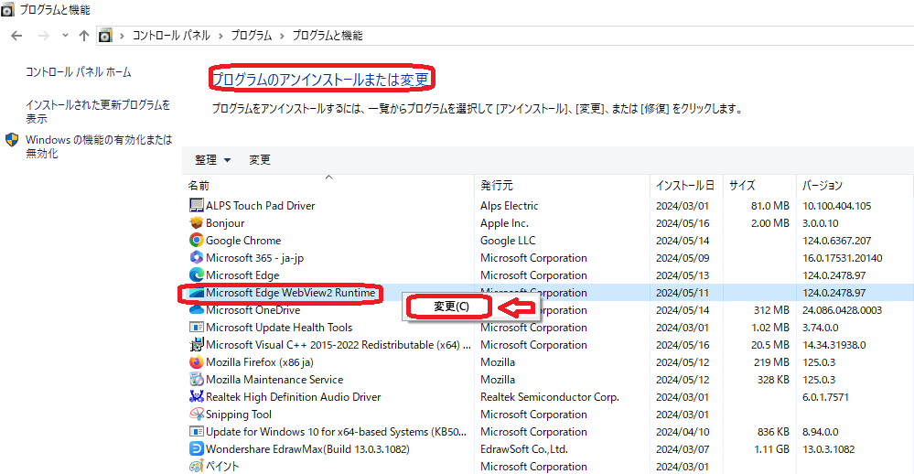Click the Edge WebView2 Runtime icon
This screenshot has width=914, height=474.
pyautogui.click(x=197, y=293)
